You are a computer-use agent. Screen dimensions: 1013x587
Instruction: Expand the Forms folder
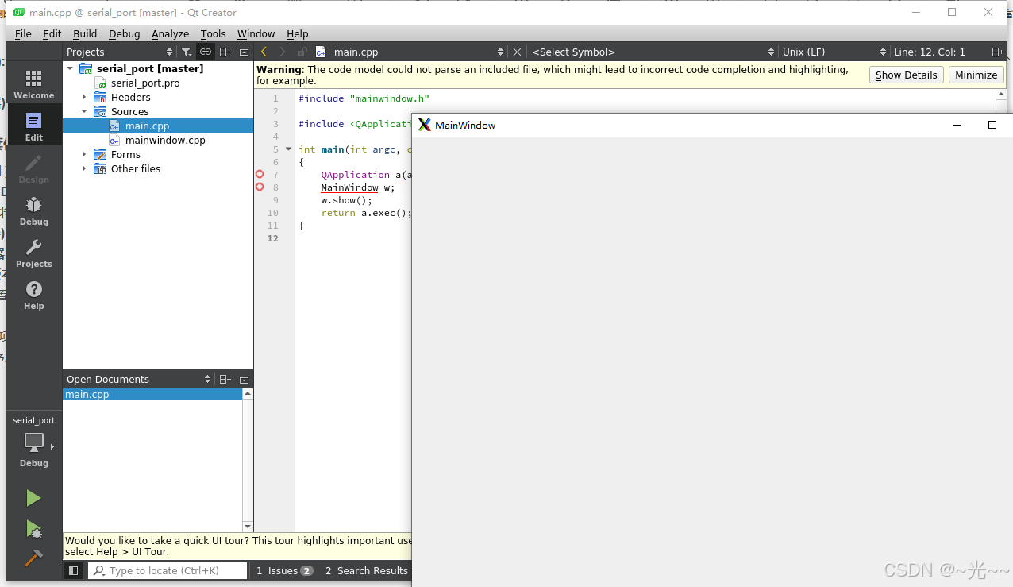click(x=84, y=154)
